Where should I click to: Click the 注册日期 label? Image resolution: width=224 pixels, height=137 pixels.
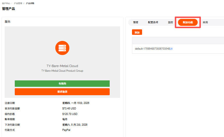pyautogui.click(x=10, y=103)
